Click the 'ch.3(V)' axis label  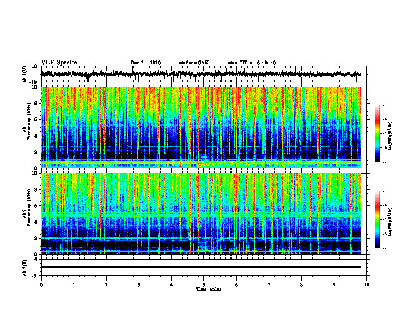[25, 267]
